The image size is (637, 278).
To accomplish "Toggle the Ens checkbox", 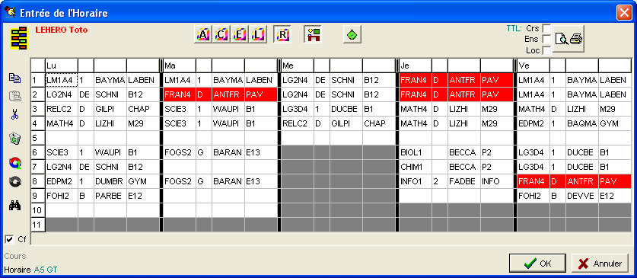I will [x=546, y=40].
